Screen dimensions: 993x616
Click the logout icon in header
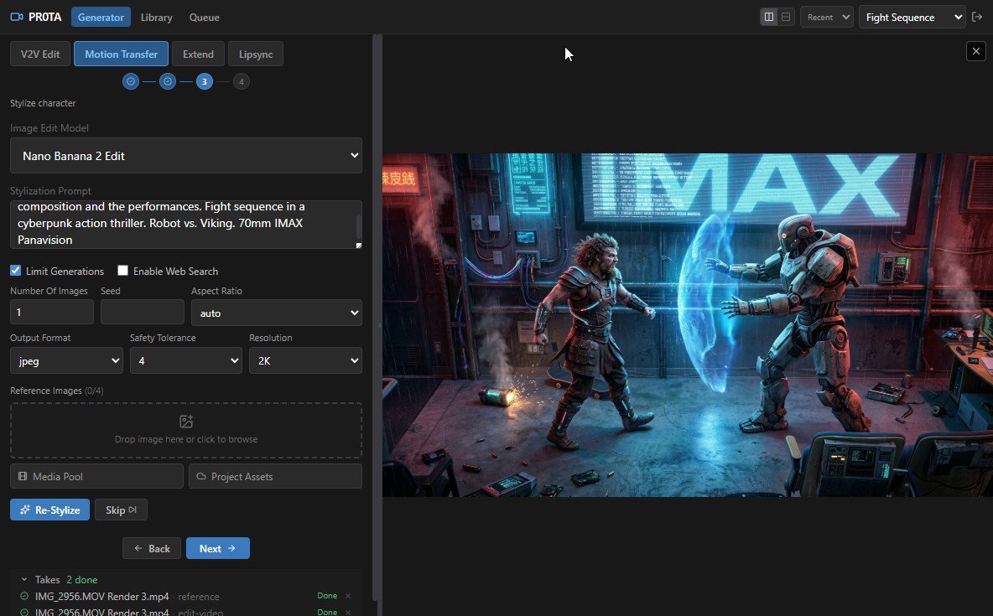click(976, 17)
